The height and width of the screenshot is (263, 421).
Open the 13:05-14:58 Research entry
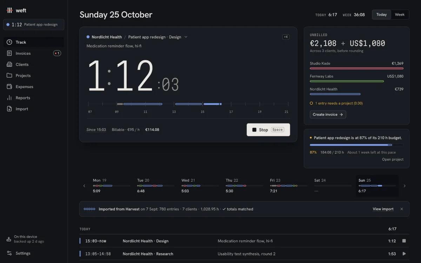pos(244,254)
